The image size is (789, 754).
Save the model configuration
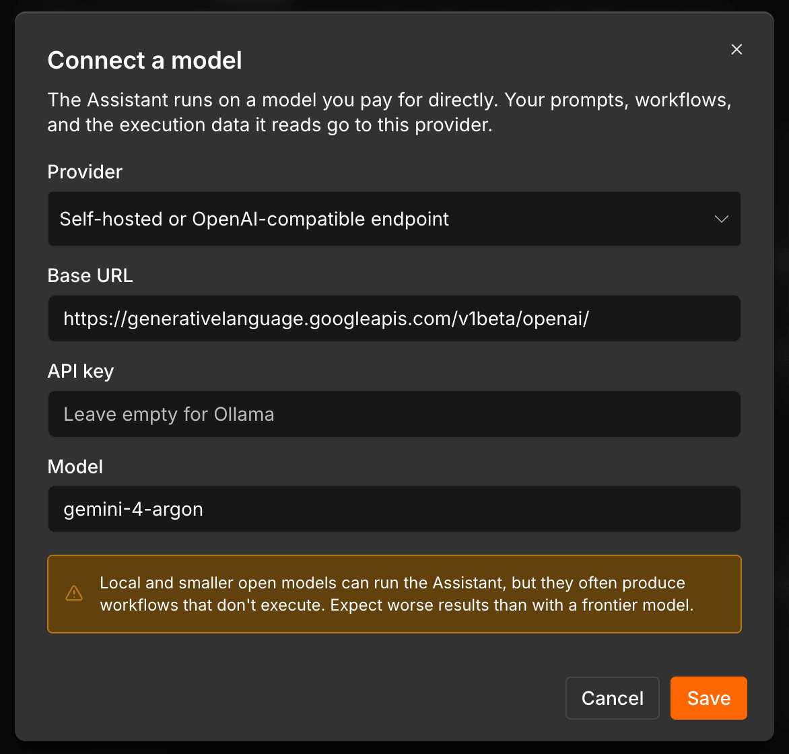pyautogui.click(x=708, y=698)
